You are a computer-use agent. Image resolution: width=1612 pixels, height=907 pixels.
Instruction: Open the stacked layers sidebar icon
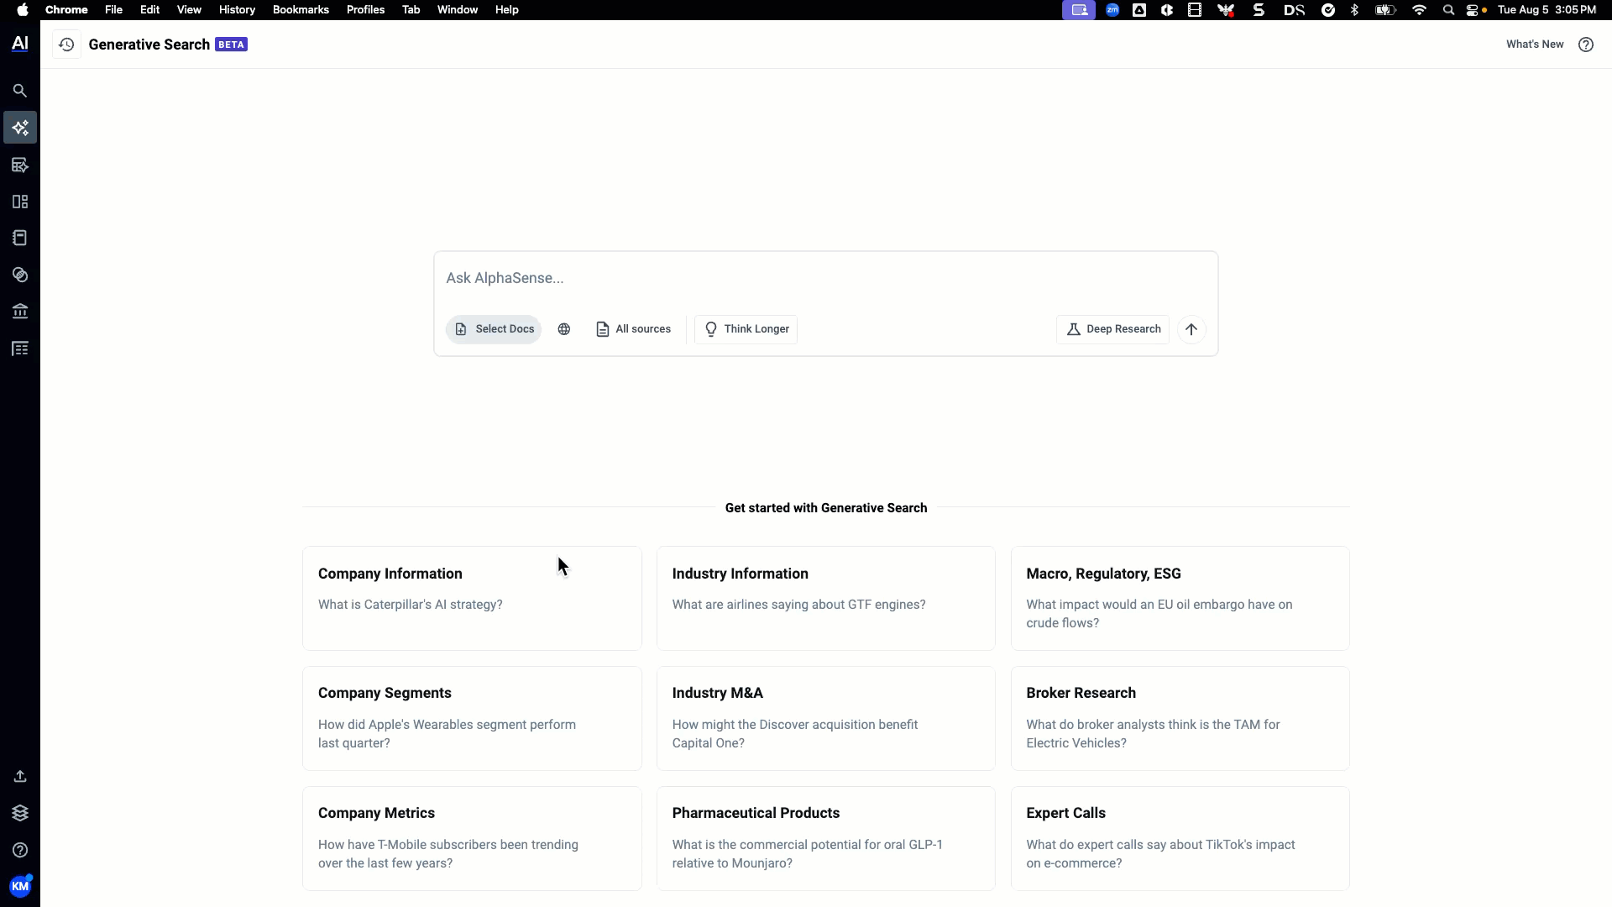click(20, 813)
